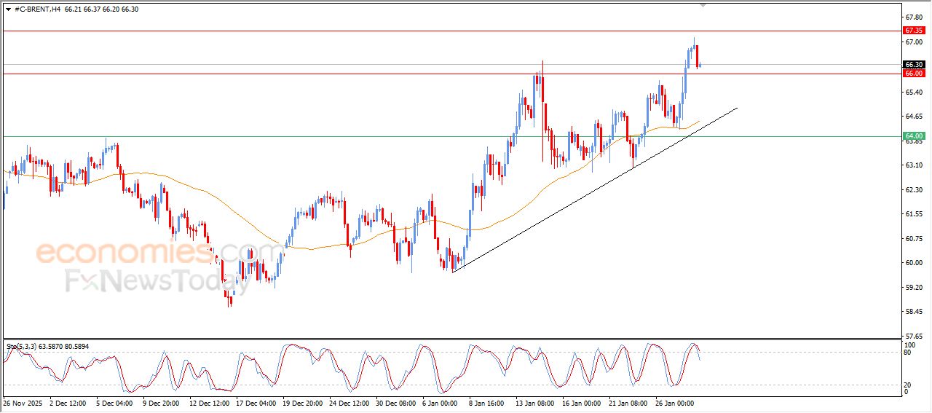The image size is (932, 413).
Task: Click the stochastic 80 level label
Action: coord(907,353)
